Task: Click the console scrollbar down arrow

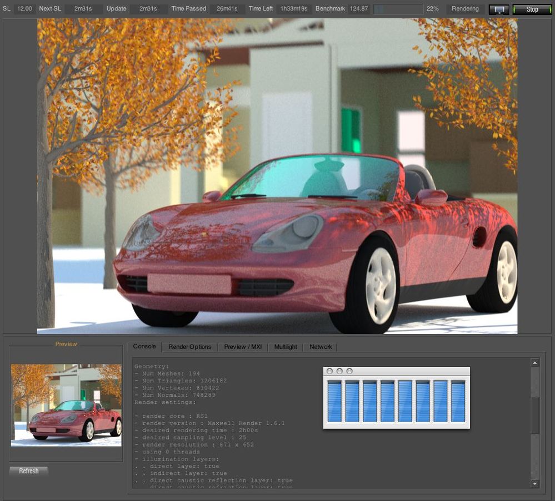Action: click(535, 483)
